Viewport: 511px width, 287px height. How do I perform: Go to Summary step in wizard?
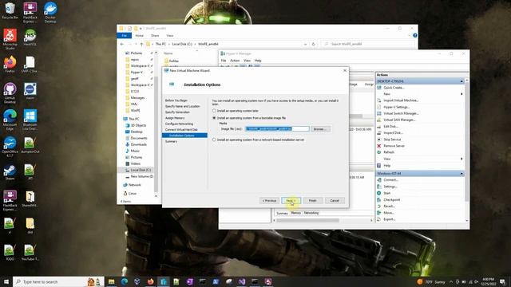click(171, 142)
